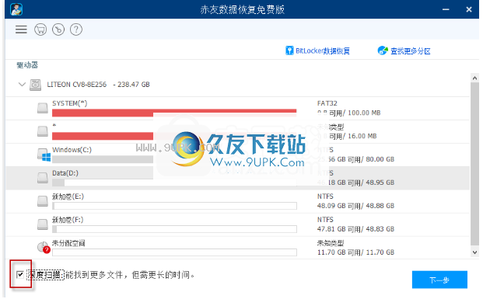Select the Windows(C:) drive icon
The width and height of the screenshot is (483, 299).
[x=44, y=155]
